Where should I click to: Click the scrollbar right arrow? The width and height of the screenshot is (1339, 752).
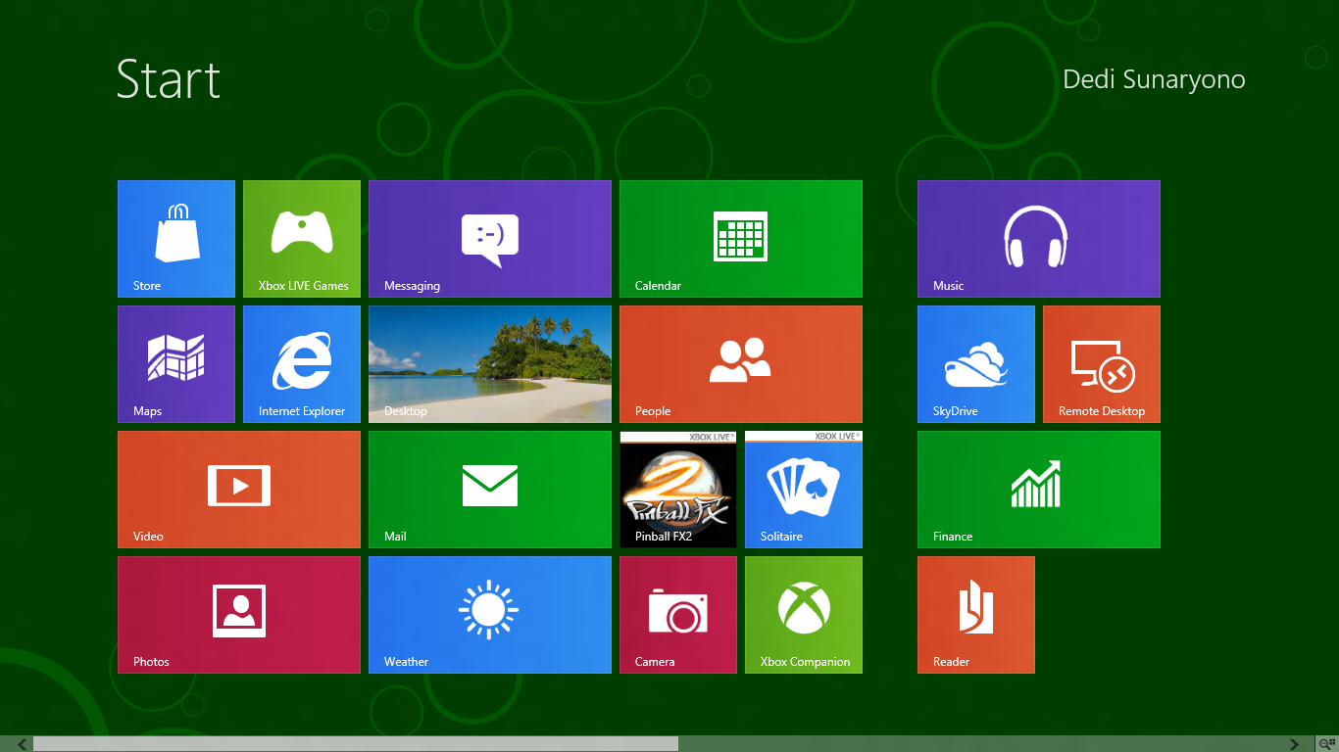[x=1294, y=744]
